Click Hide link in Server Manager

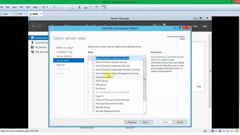coord(199,87)
